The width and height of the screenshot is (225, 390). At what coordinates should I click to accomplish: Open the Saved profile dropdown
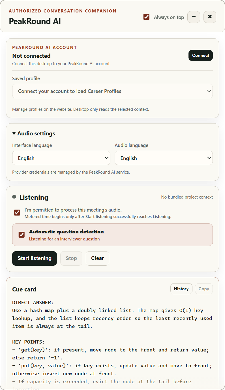click(x=112, y=91)
